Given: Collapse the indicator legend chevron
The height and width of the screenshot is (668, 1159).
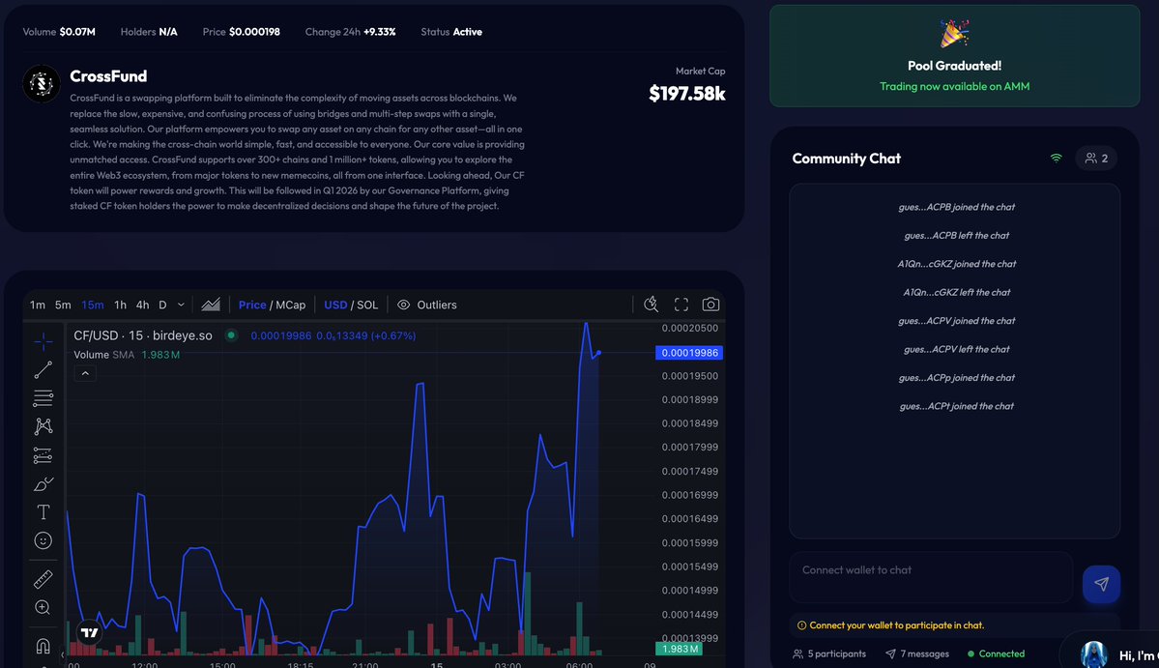Looking at the screenshot, I should 85,374.
